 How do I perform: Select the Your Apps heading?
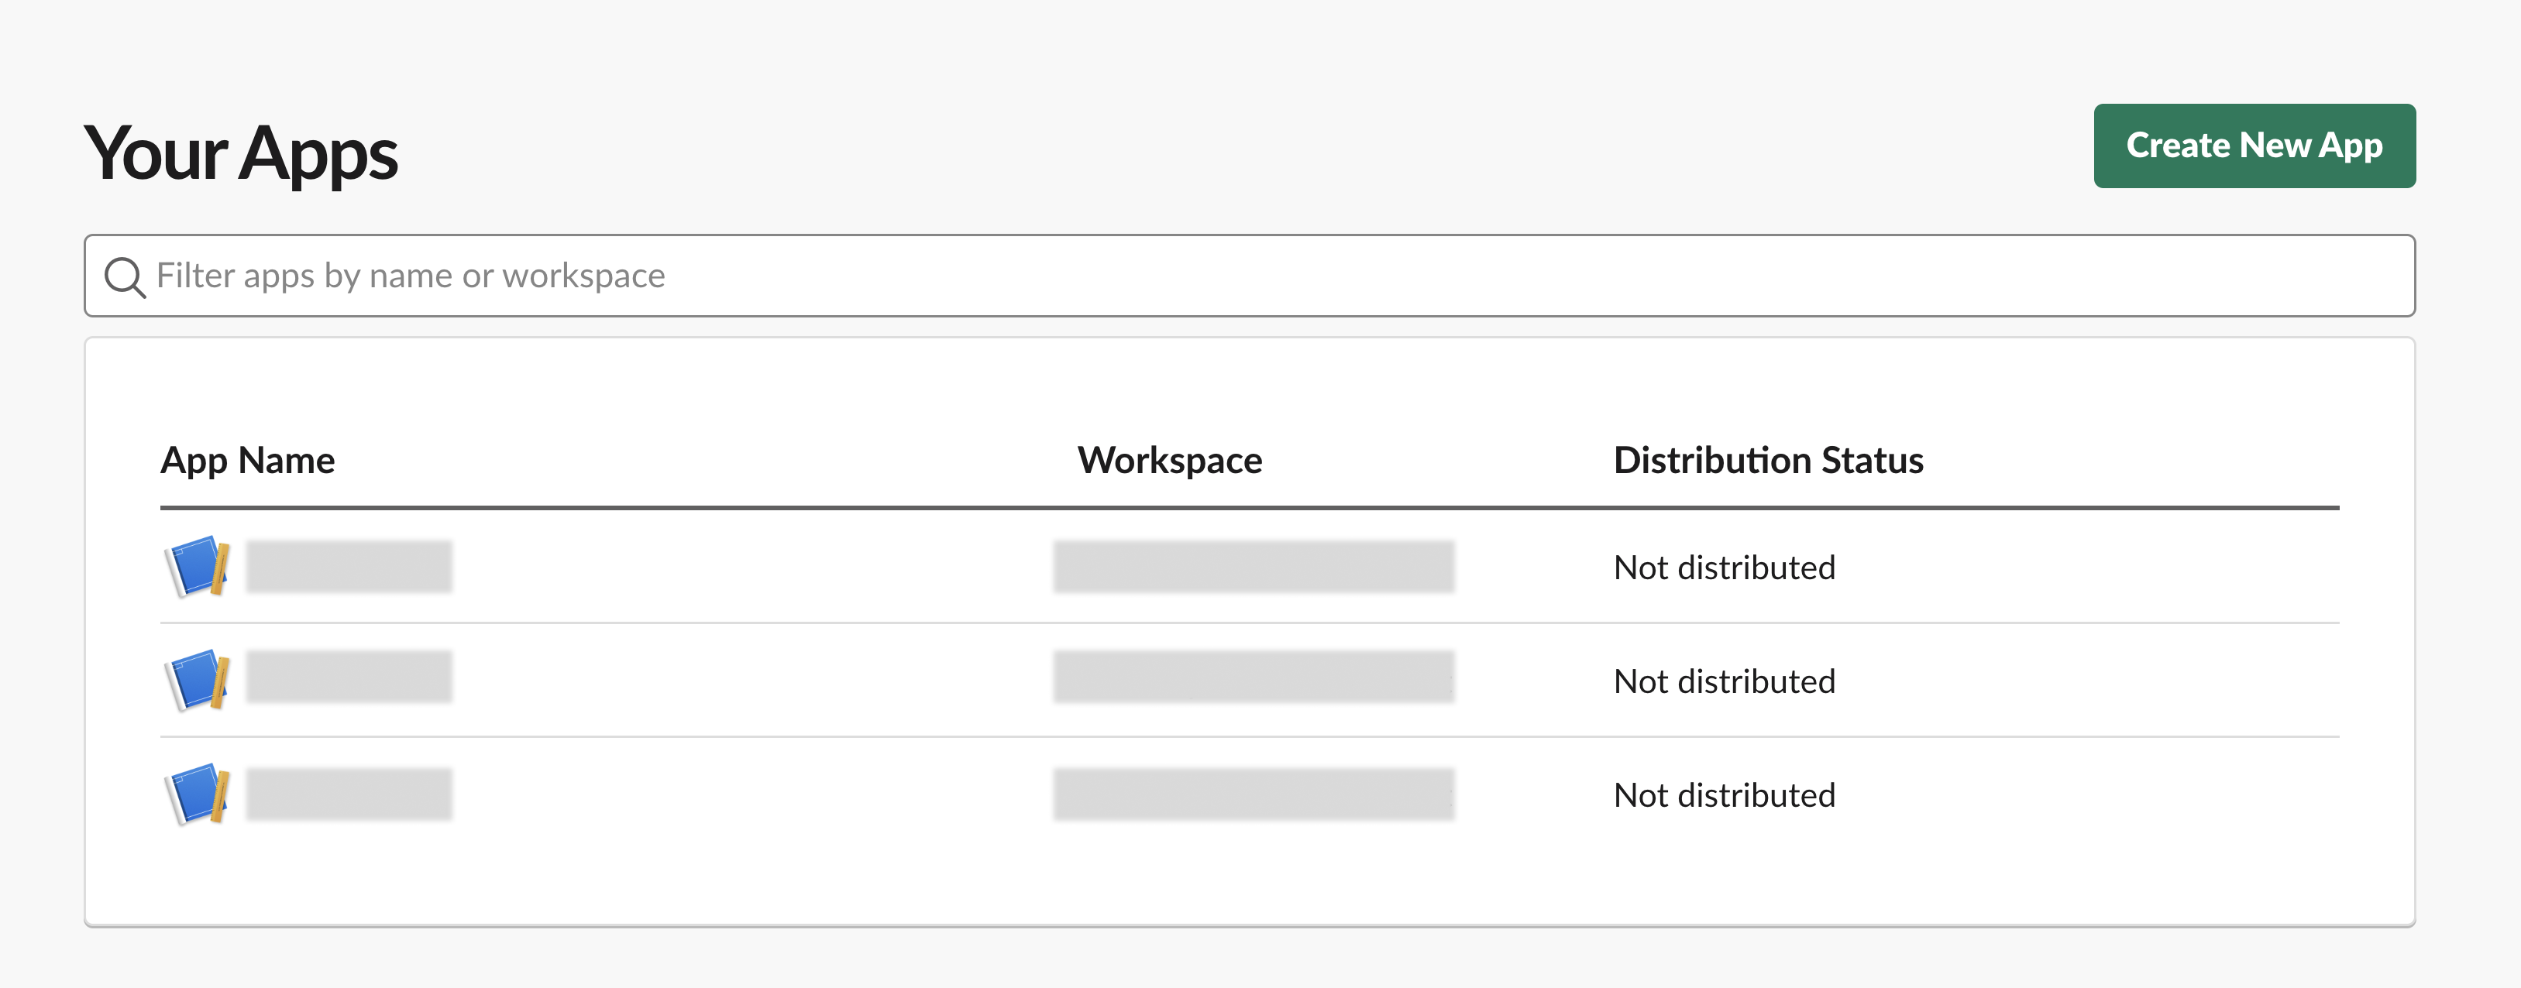242,153
